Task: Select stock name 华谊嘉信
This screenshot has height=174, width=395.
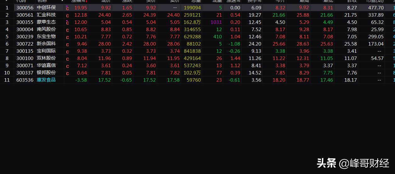Action: pos(46,65)
